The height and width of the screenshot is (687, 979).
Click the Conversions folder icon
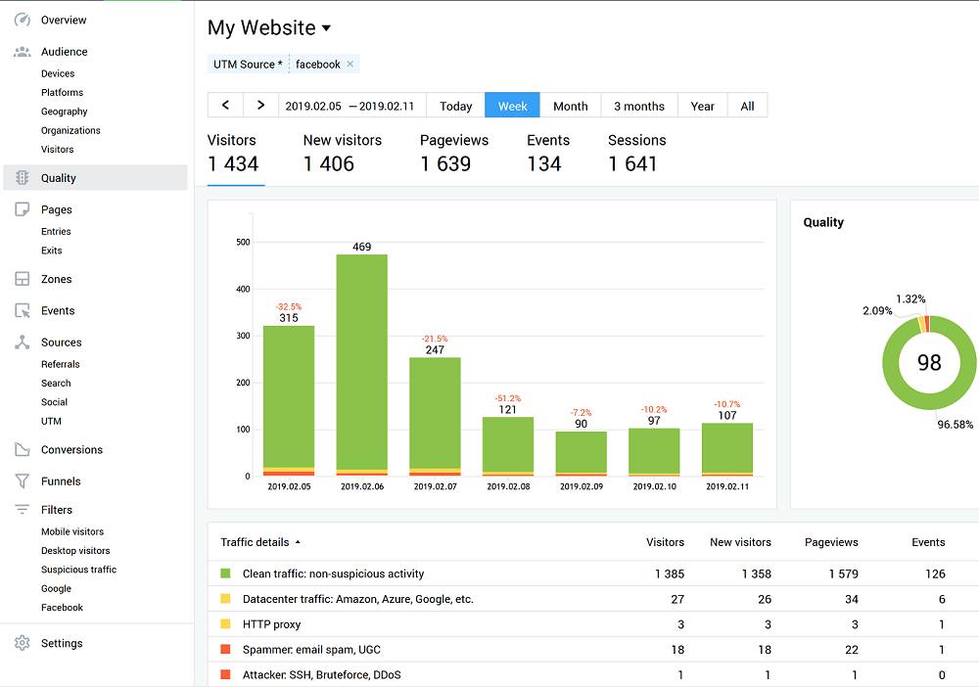(22, 450)
